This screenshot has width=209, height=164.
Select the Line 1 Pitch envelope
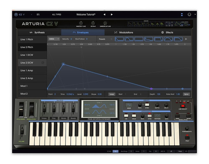[x=32, y=40]
